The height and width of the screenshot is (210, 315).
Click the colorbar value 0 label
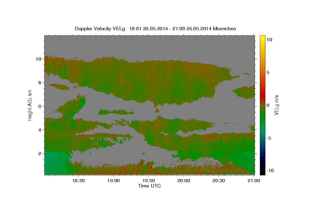point(268,105)
